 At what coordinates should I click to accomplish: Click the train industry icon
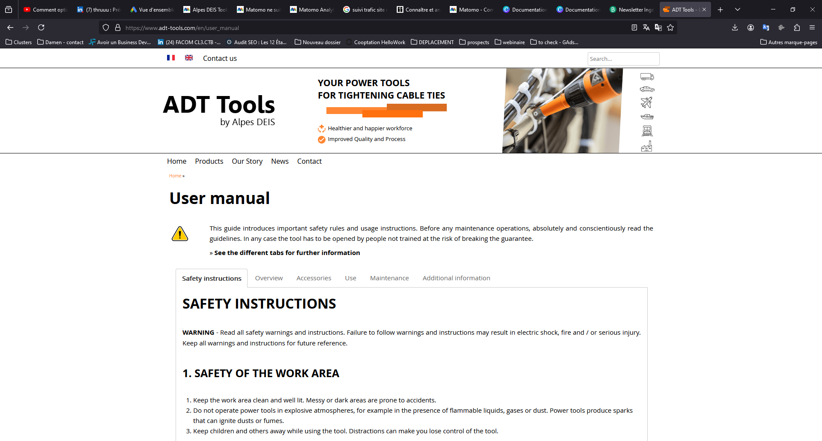coord(647,131)
